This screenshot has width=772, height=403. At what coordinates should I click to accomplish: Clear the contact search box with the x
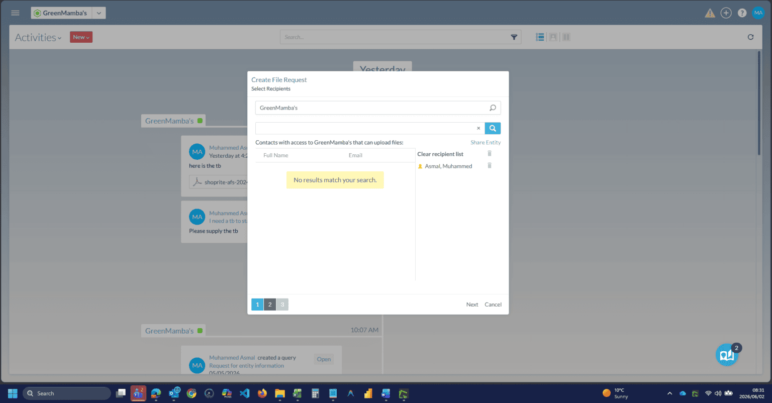point(478,128)
